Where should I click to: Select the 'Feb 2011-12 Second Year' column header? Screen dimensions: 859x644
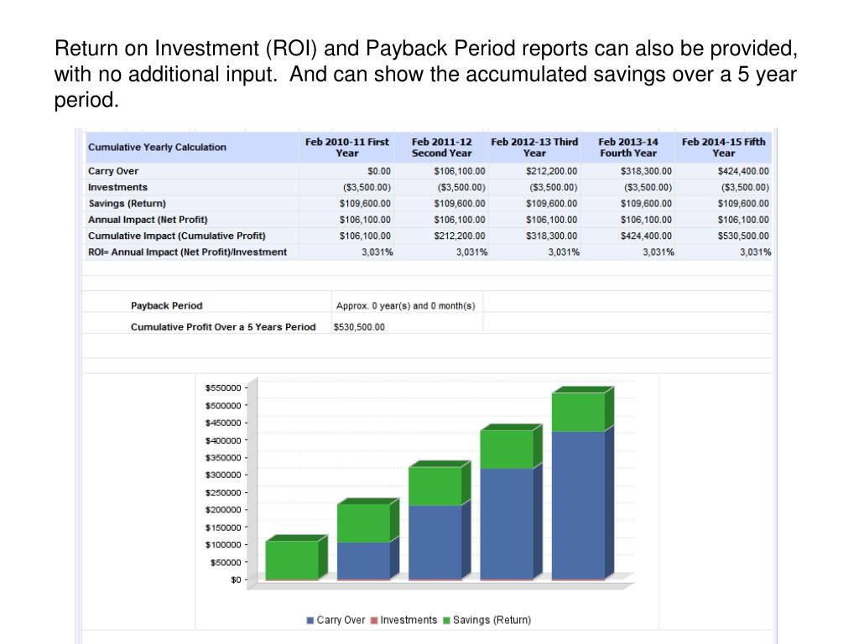click(441, 148)
